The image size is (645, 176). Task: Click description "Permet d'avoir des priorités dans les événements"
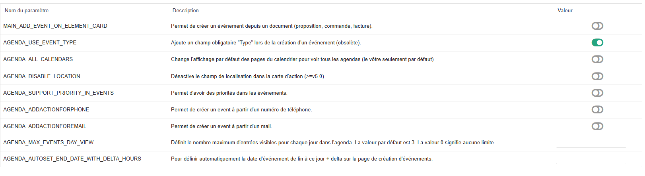click(229, 93)
